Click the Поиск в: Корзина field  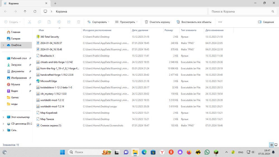[x=243, y=11]
